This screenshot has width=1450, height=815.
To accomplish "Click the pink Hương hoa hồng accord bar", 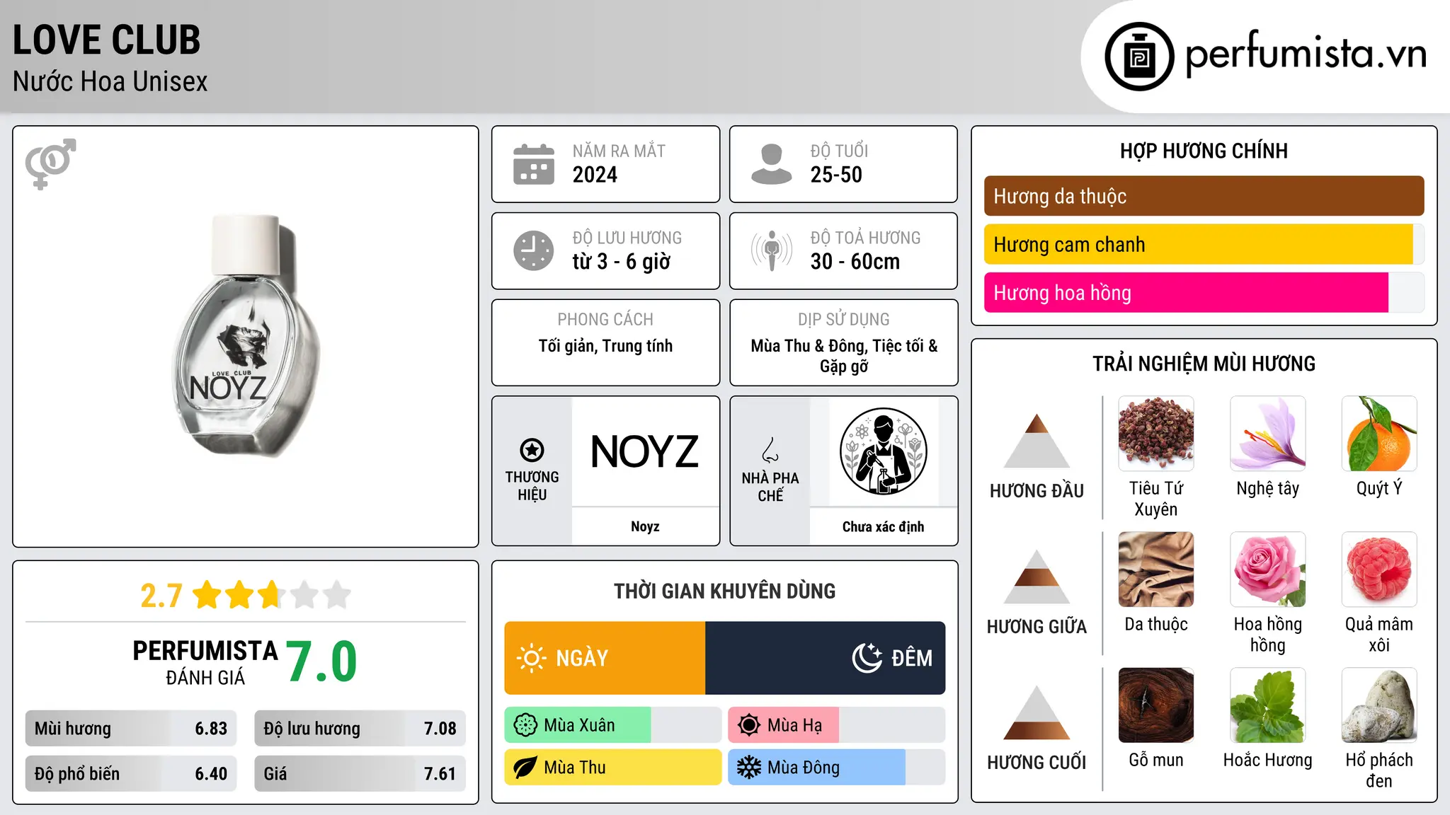I will point(1186,293).
